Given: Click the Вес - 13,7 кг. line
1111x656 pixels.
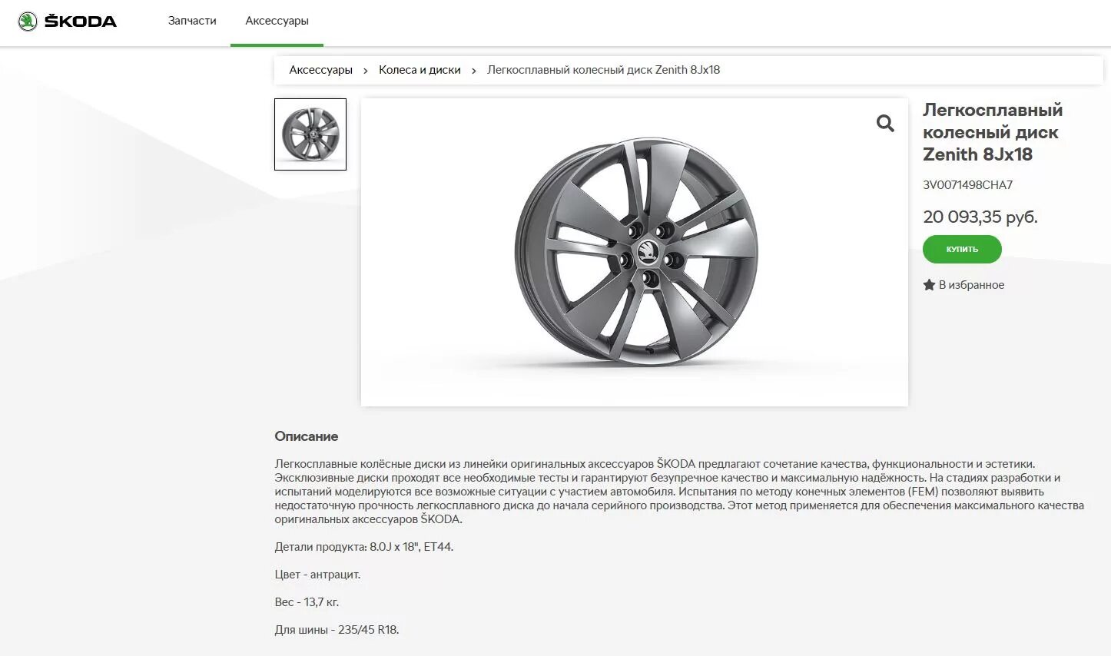Looking at the screenshot, I should (x=307, y=602).
